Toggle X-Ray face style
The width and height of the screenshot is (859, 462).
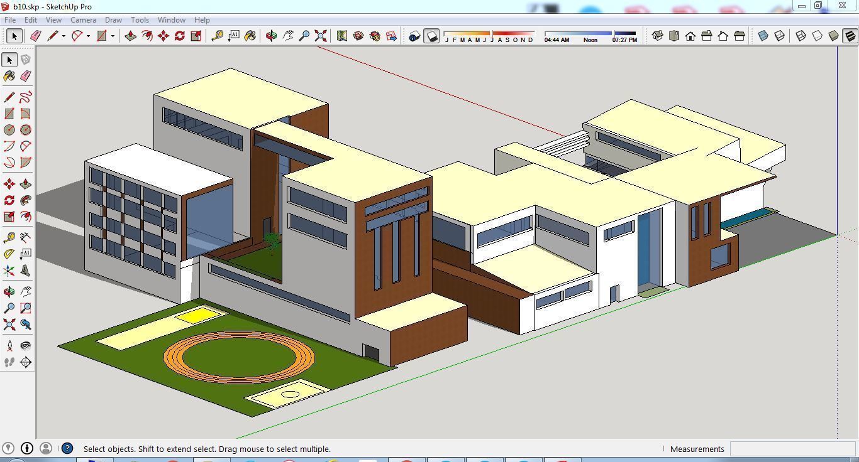[763, 36]
